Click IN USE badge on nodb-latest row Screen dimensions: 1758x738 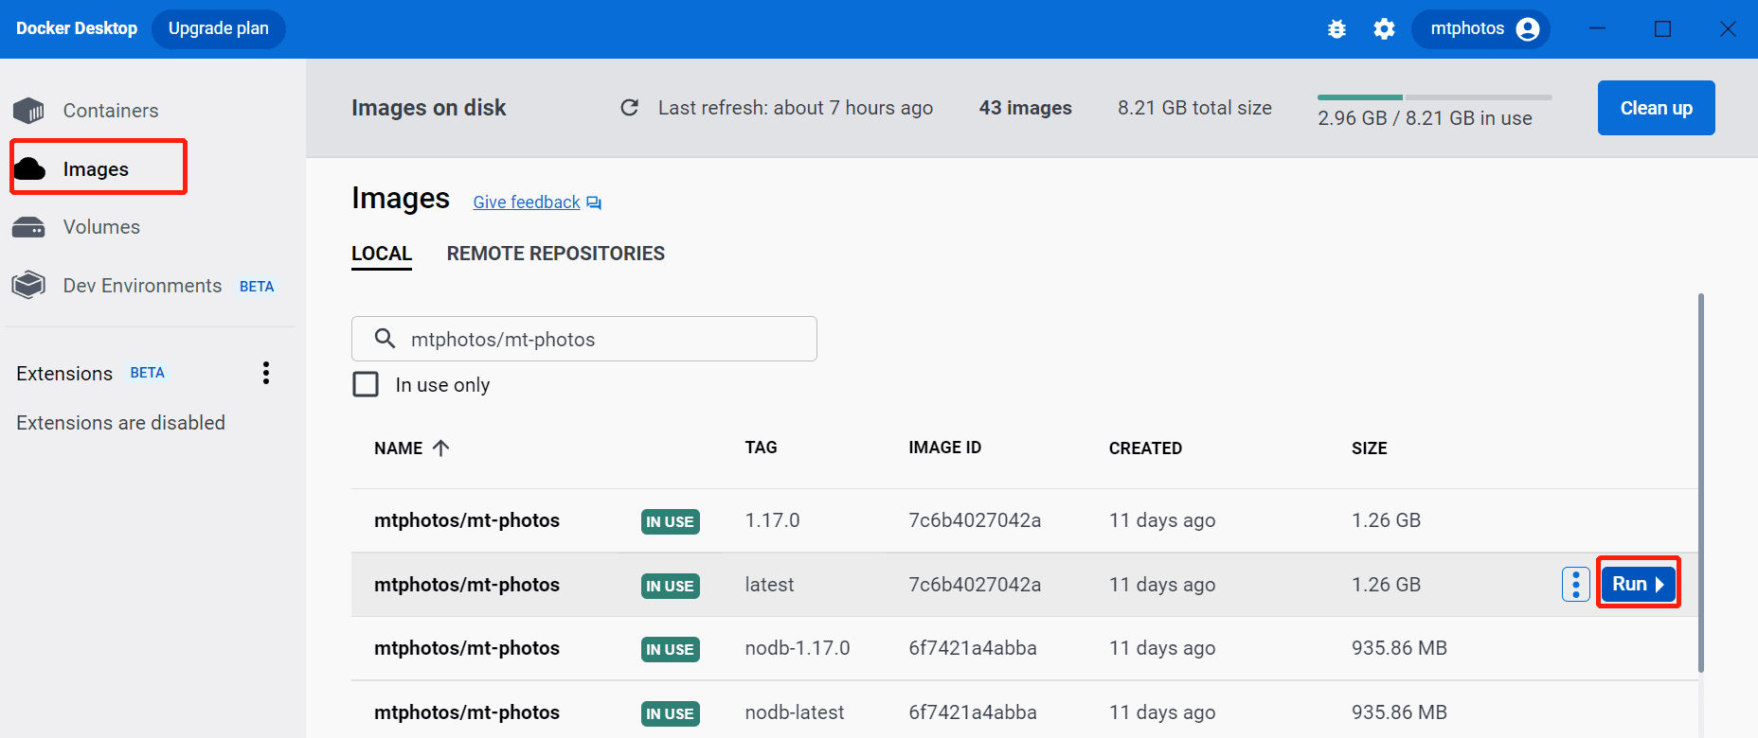point(670,713)
